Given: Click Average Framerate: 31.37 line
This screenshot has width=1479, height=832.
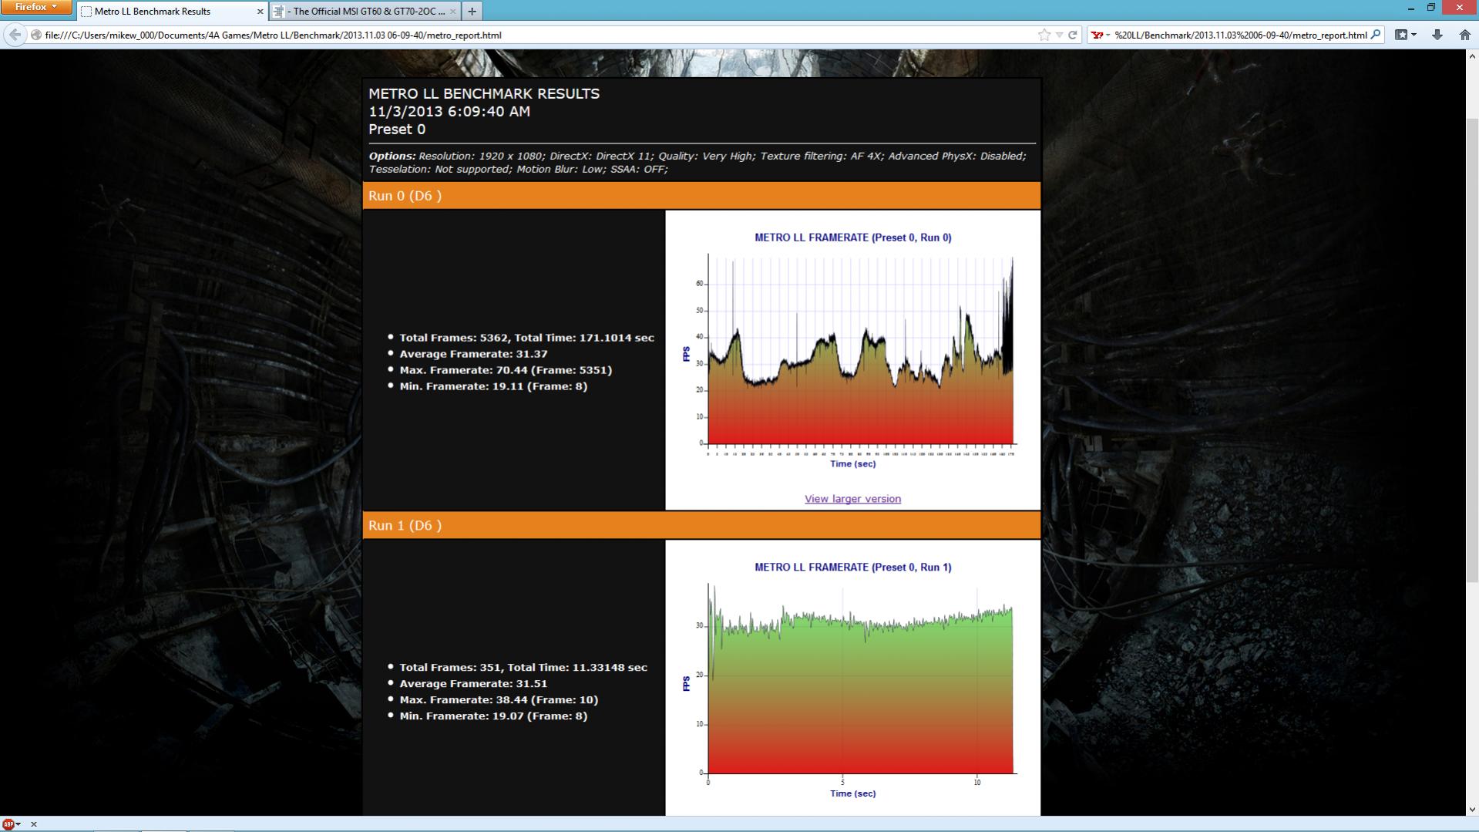Looking at the screenshot, I should 473,354.
